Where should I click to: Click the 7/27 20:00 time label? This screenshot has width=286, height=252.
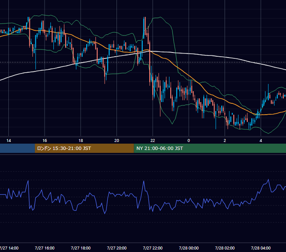pyautogui.click(x=117, y=248)
